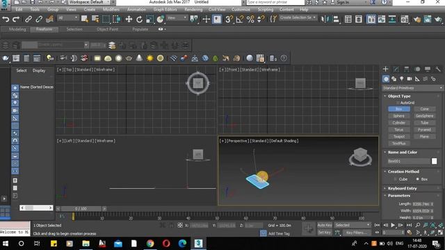
Task: Click the Cylinder primitive button
Action: (x=398, y=123)
